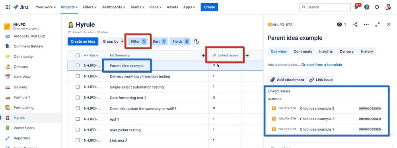The image size is (397, 148).
Task: Open the Community view in sidebar
Action: coord(23,56)
